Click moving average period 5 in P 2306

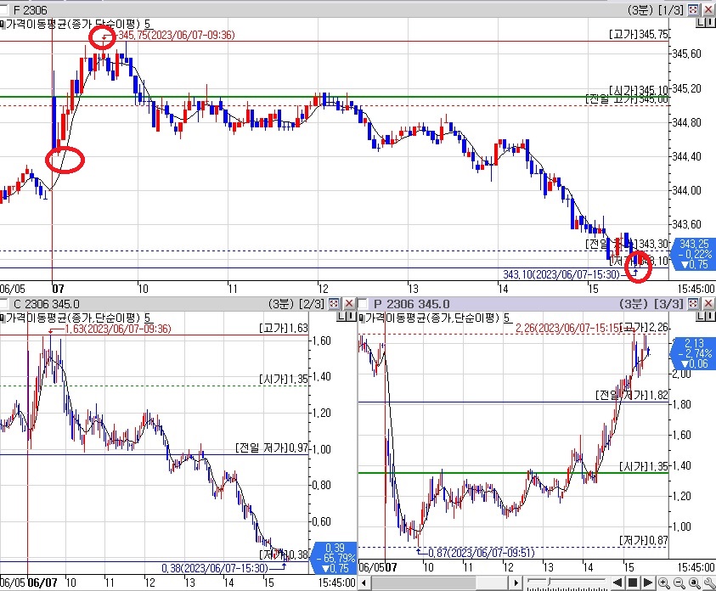[x=507, y=318]
